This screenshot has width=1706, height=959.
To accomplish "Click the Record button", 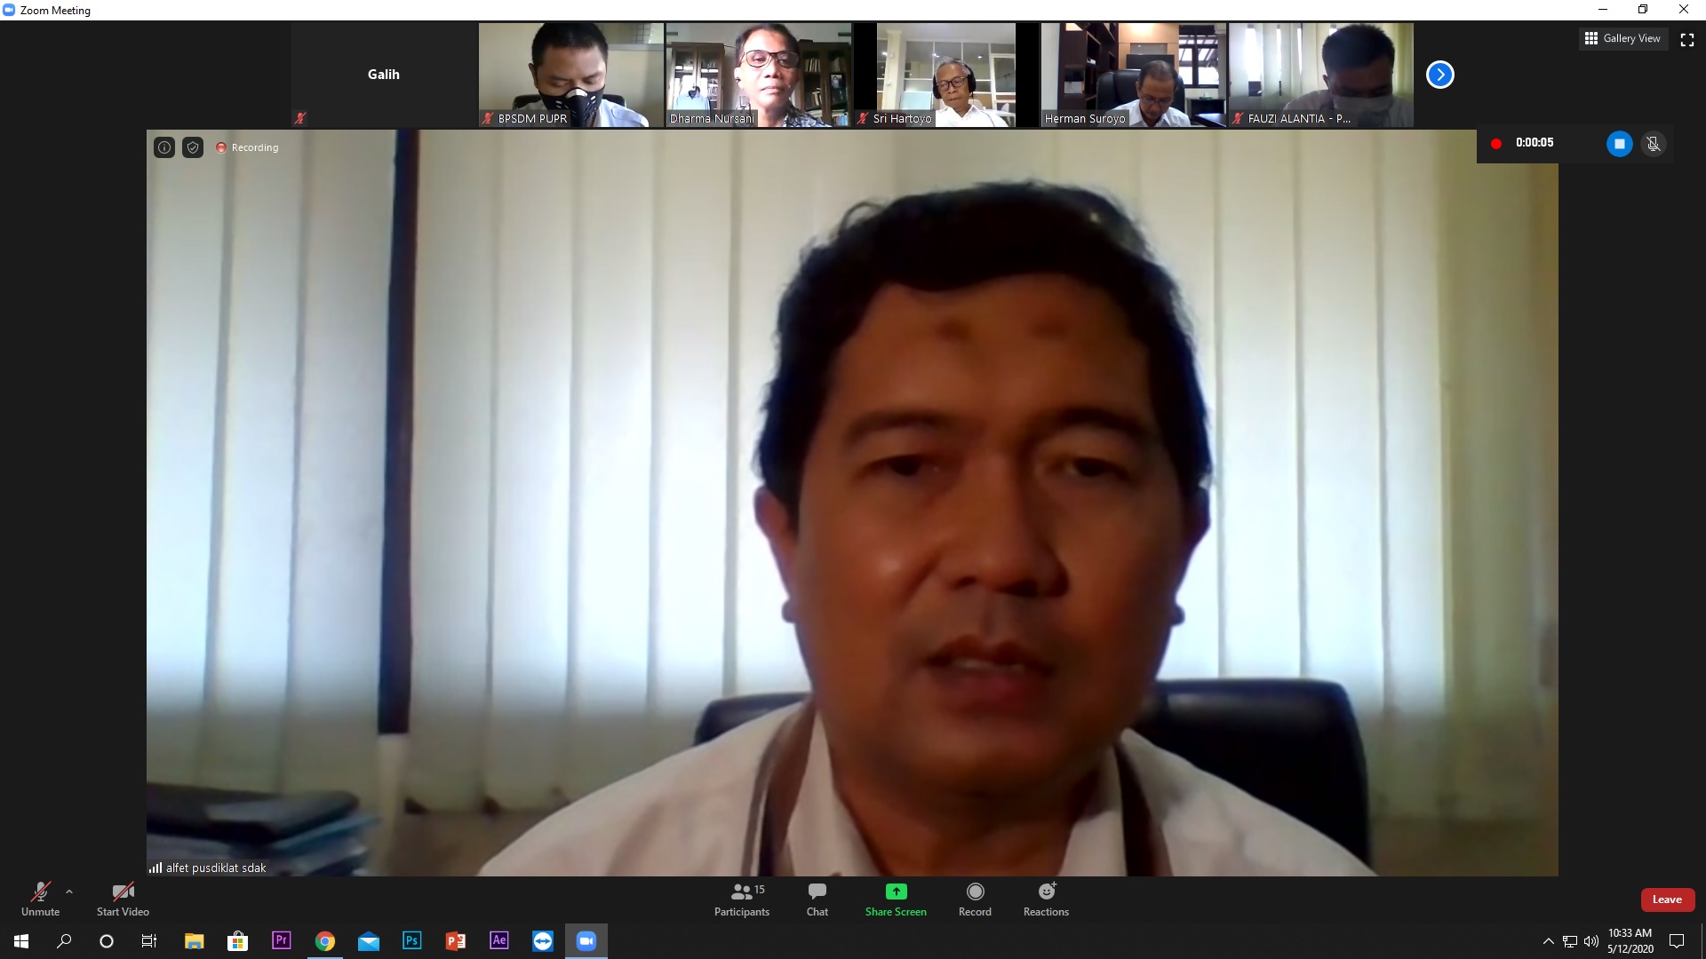I will click(975, 899).
